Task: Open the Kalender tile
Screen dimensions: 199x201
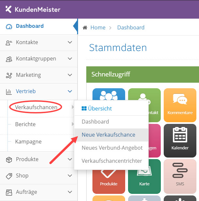Action: (x=180, y=139)
